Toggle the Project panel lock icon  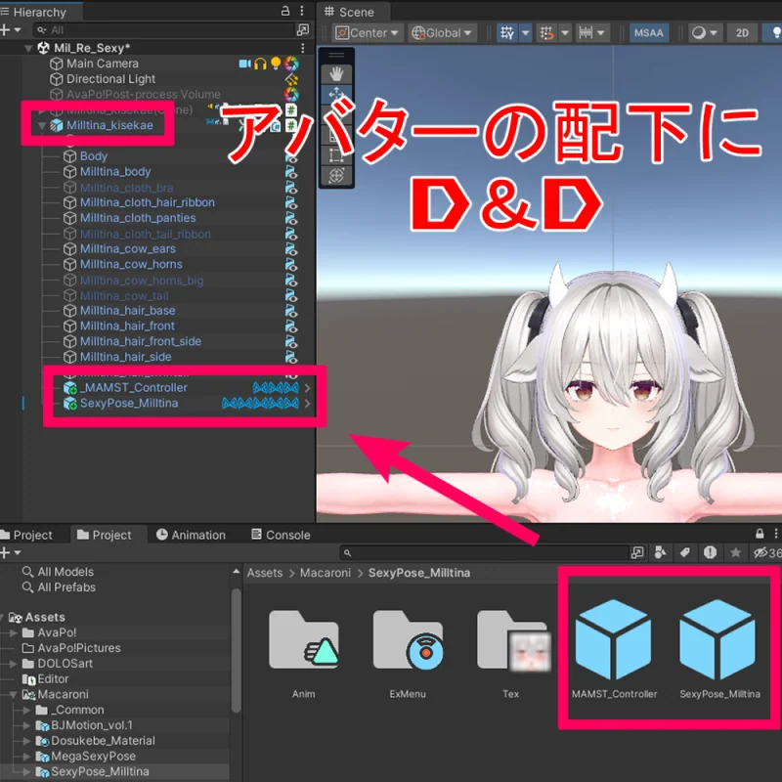pyautogui.click(x=760, y=534)
